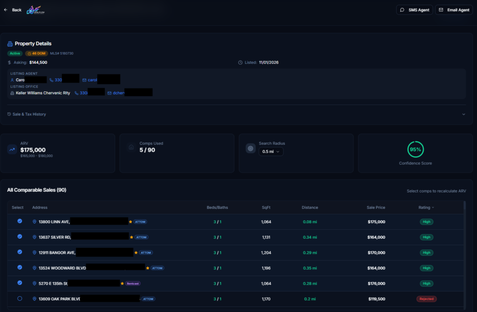Deselect the 12911 Bangor Ave comparable
The height and width of the screenshot is (312, 477).
tap(20, 252)
